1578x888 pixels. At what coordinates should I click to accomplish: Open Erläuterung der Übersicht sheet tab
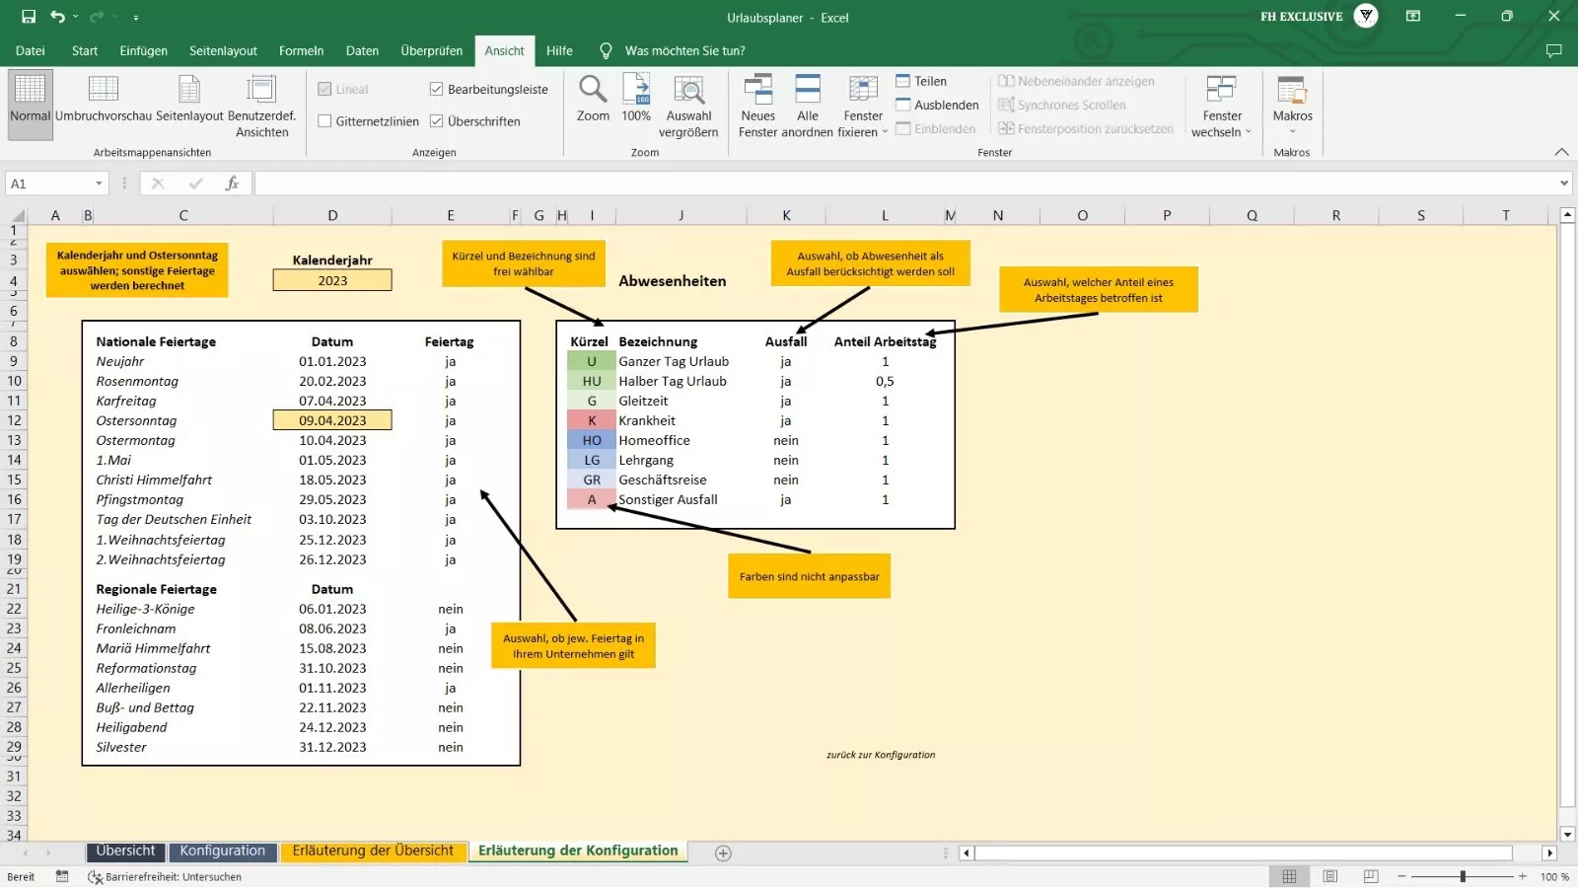click(373, 851)
